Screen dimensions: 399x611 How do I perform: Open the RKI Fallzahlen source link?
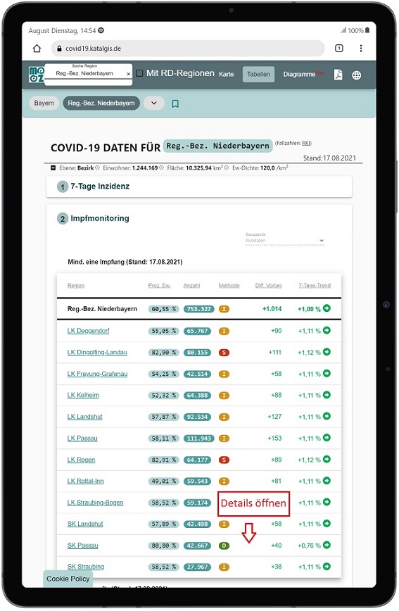pyautogui.click(x=307, y=143)
